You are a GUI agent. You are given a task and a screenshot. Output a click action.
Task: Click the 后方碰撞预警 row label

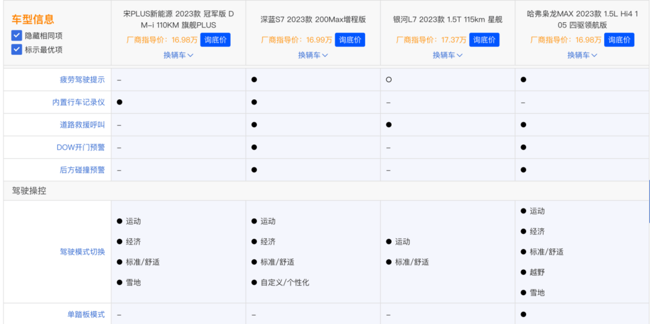point(82,170)
